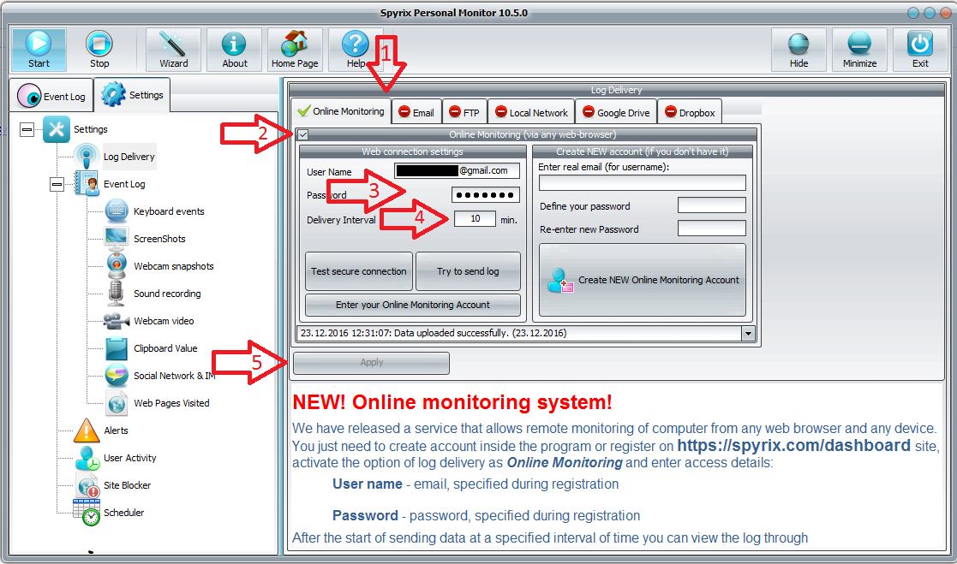Open ScreenShots settings

(159, 239)
